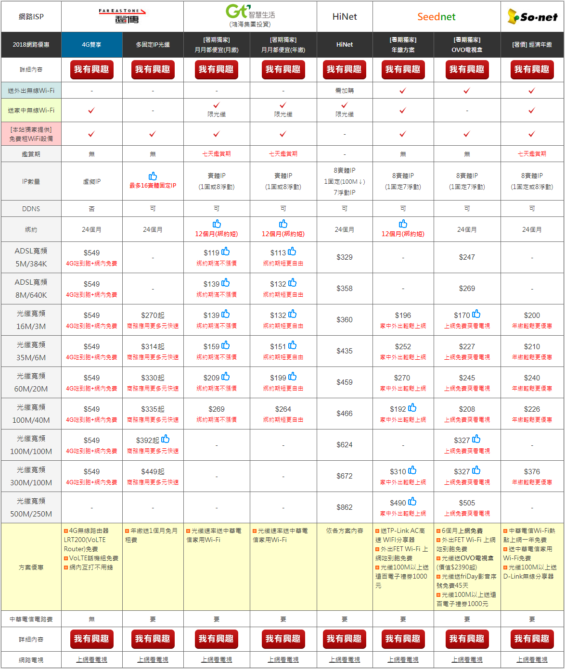This screenshot has width=565, height=669.
Task: Click 我有興趣 button below HiNet plan header
Action: pos(345,70)
